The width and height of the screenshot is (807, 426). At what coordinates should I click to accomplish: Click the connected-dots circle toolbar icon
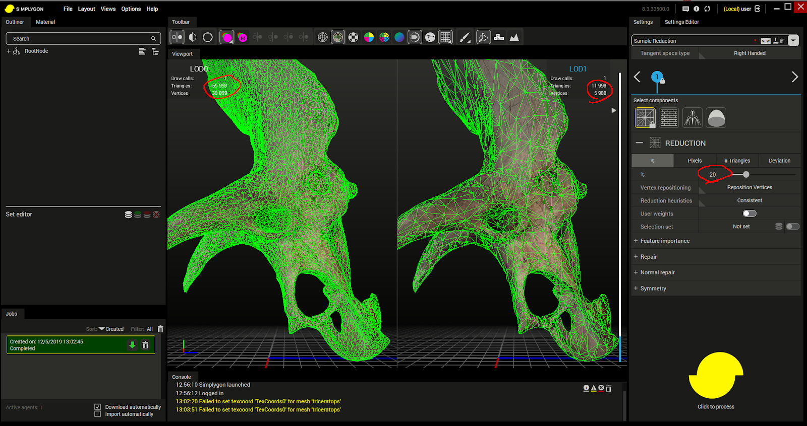click(430, 37)
